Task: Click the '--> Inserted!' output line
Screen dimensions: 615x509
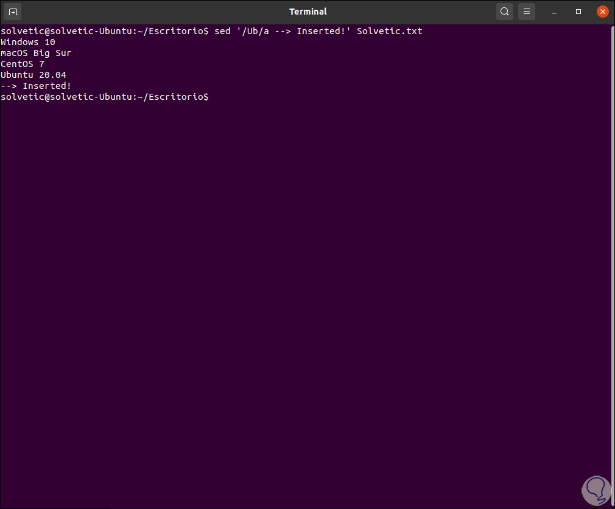Action: click(x=36, y=86)
